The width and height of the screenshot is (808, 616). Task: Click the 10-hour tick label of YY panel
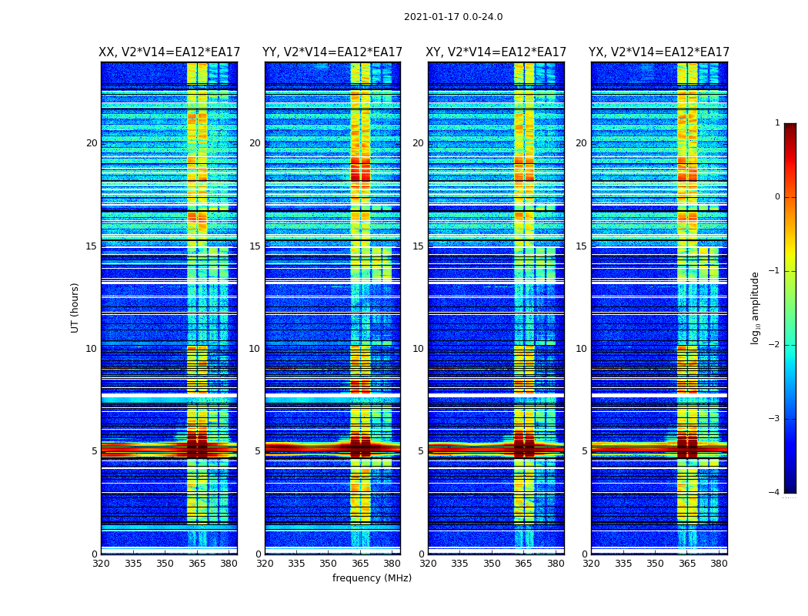[x=255, y=349]
